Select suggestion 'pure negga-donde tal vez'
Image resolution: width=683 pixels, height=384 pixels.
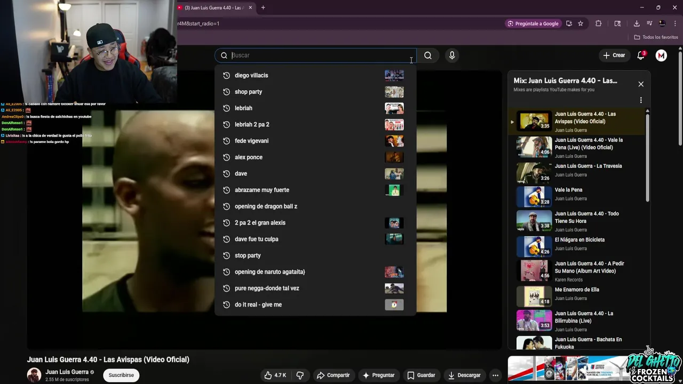tap(315, 289)
